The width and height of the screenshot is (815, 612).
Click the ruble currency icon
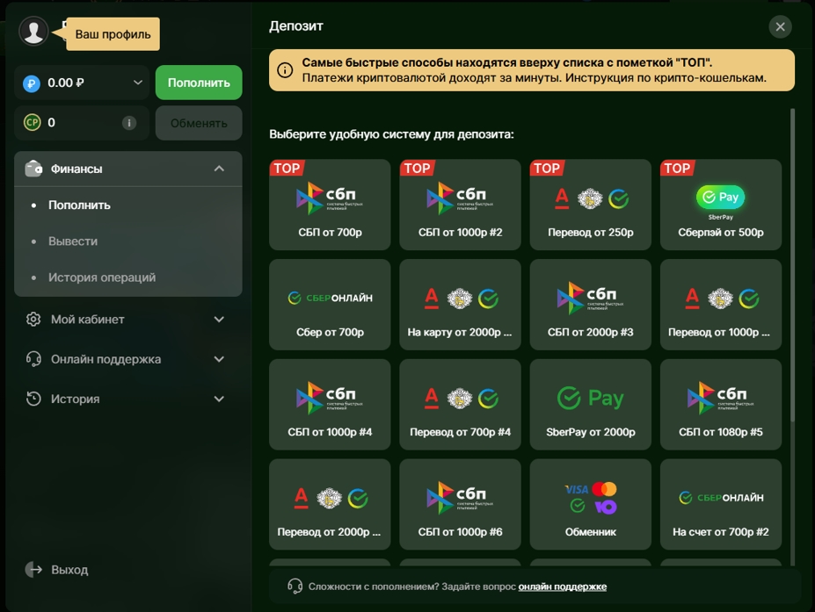pyautogui.click(x=32, y=83)
